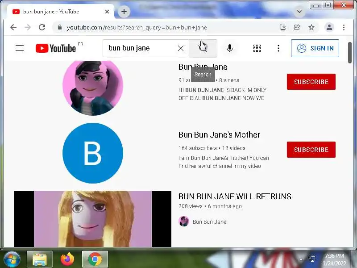The height and width of the screenshot is (268, 357).
Task: Open the Chrome three-dot menu
Action: coord(344,27)
